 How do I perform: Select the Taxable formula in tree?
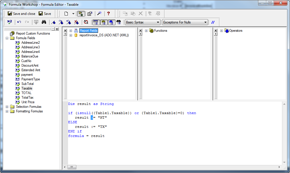click(27, 88)
